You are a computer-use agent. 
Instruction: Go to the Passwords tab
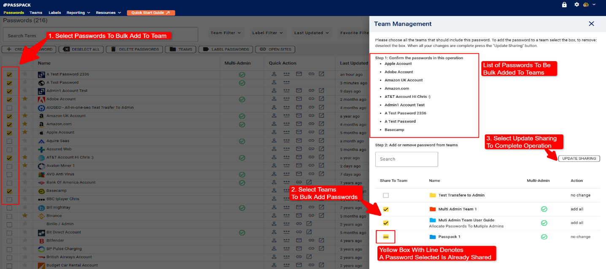click(13, 13)
